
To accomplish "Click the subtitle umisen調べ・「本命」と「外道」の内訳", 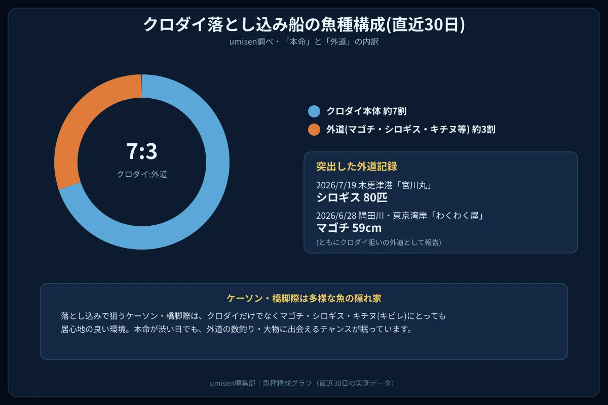I will click(304, 42).
